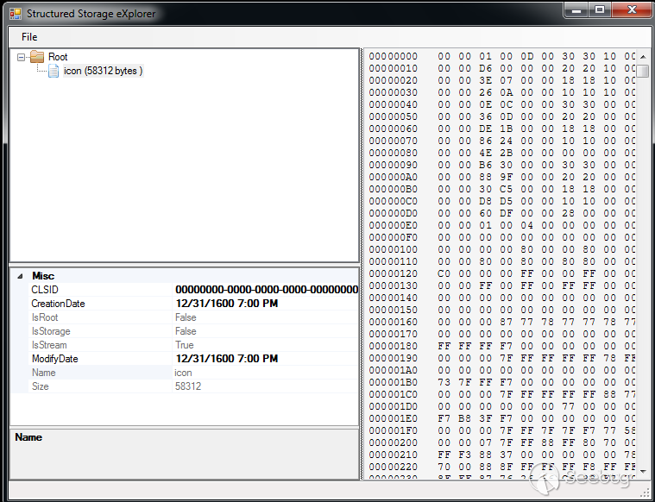Image resolution: width=655 pixels, height=502 pixels.
Task: Click hex offset 00000080
Action: pos(393,153)
